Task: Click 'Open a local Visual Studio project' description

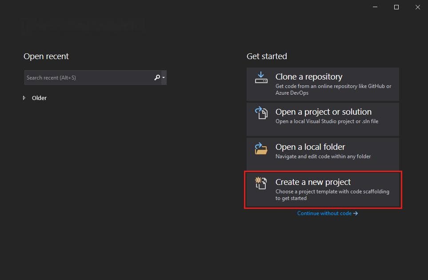Action: point(327,121)
